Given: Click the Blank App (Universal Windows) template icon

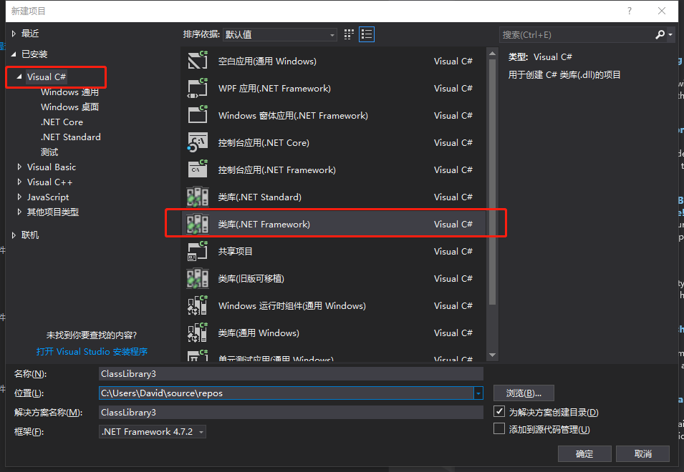Looking at the screenshot, I should (198, 61).
